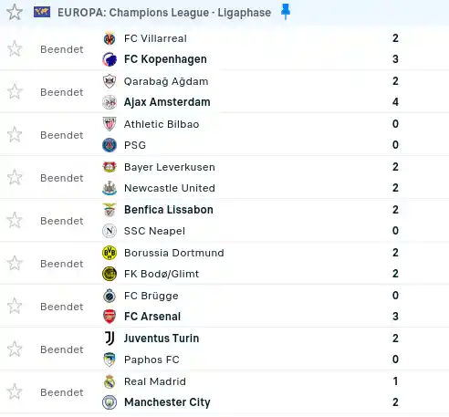Open the Bayer Leverkusen team name
The height and width of the screenshot is (417, 449).
coord(170,167)
